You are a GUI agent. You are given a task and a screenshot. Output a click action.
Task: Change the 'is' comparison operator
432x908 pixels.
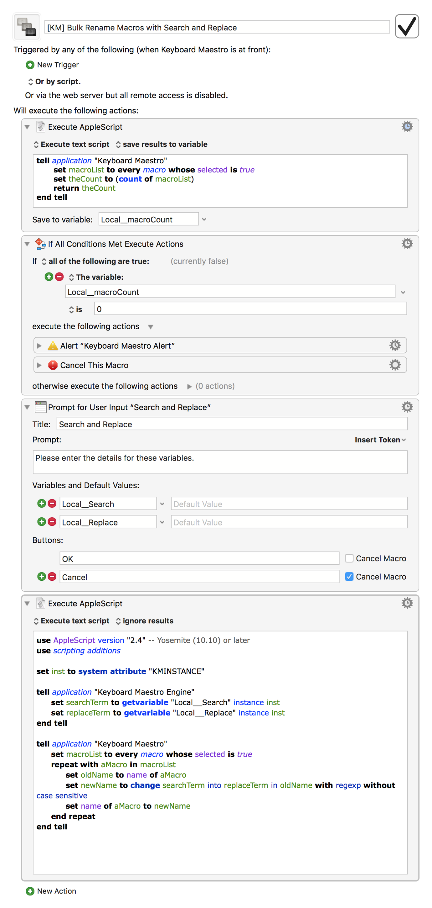pyautogui.click(x=75, y=309)
